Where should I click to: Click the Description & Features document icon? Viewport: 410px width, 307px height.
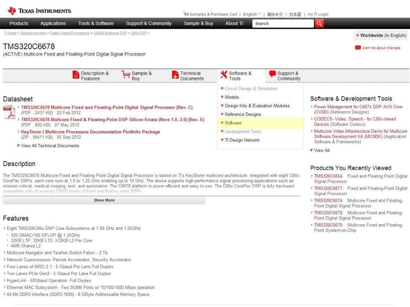click(x=76, y=75)
